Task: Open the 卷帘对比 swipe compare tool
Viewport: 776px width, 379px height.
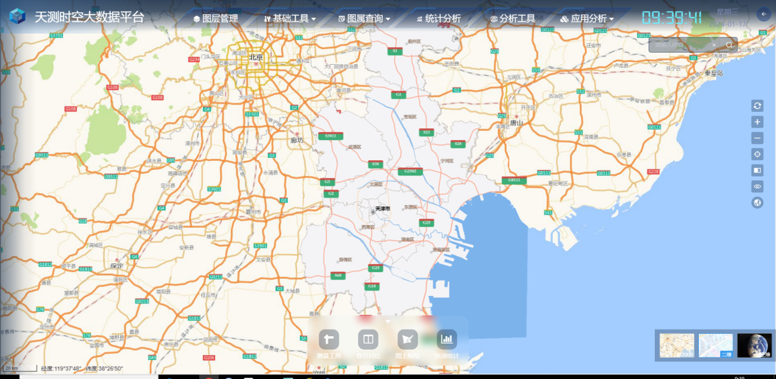Action: point(368,344)
